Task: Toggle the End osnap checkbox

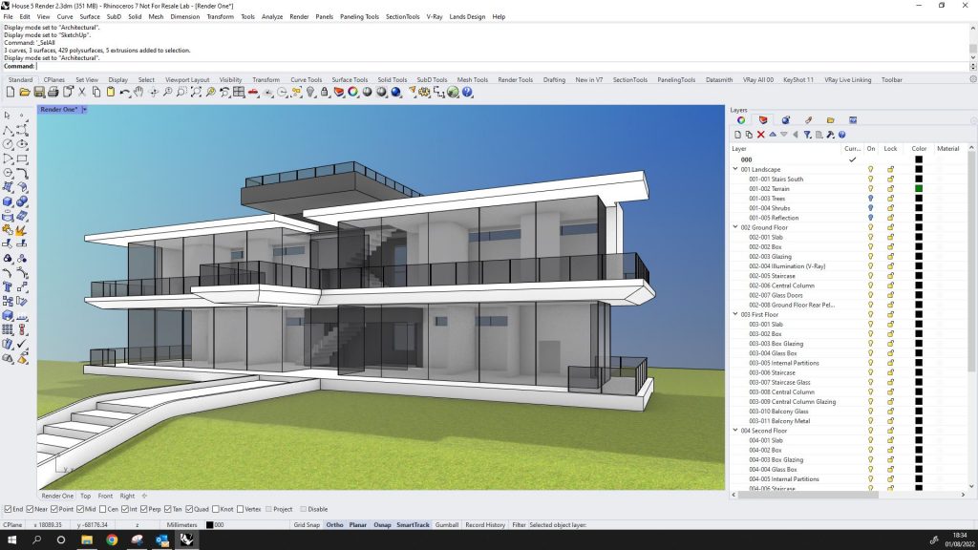Action: [8, 510]
